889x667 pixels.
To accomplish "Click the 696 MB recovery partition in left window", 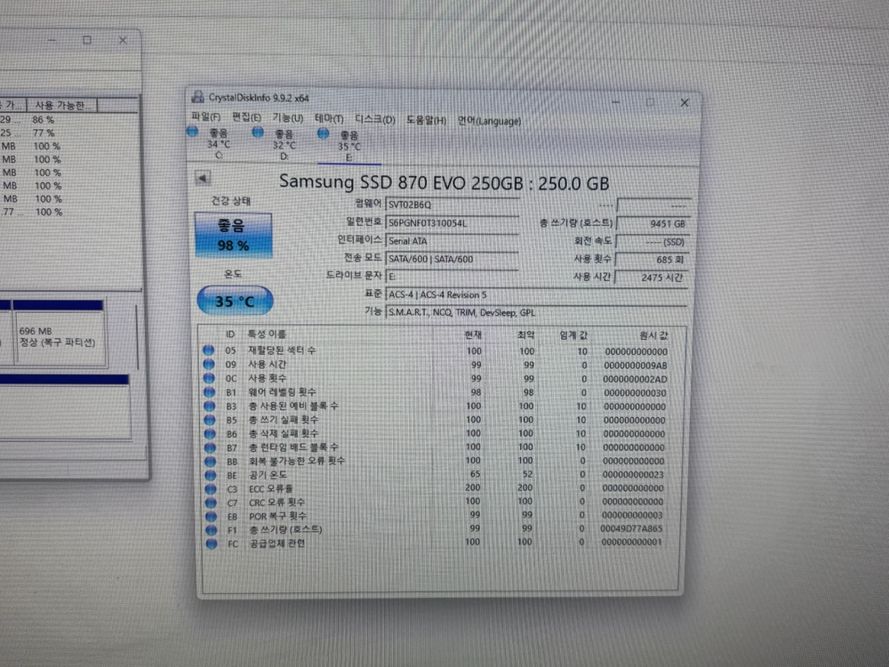I will click(x=59, y=337).
